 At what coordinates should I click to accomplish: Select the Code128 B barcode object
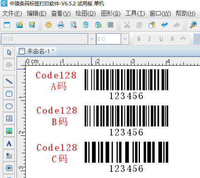point(126,121)
